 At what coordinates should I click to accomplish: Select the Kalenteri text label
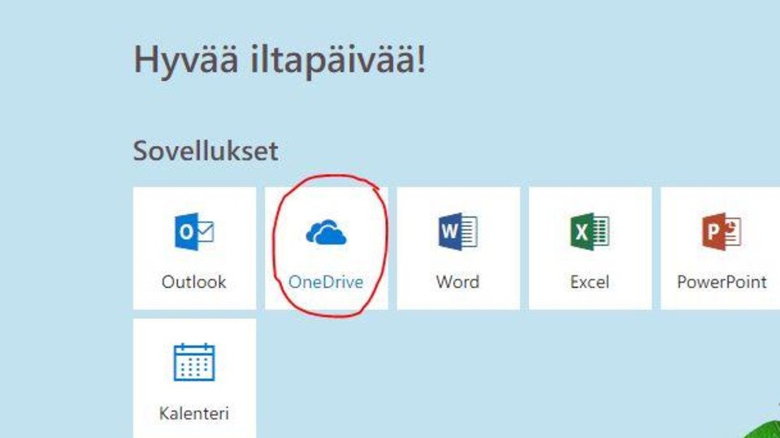[x=194, y=414]
